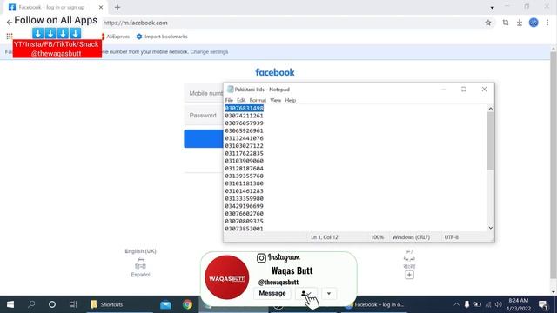
Task: Open Windows Start menu
Action: click(10, 304)
